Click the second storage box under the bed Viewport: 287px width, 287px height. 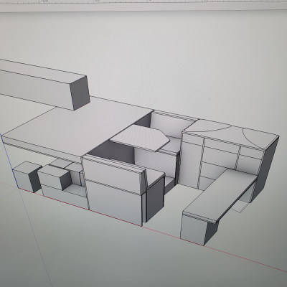(55, 177)
